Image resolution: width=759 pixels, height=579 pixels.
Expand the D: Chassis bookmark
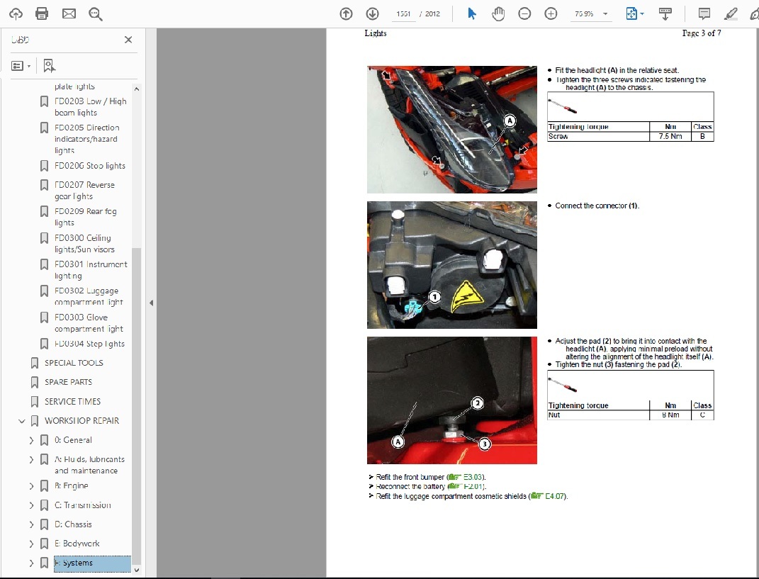[31, 524]
